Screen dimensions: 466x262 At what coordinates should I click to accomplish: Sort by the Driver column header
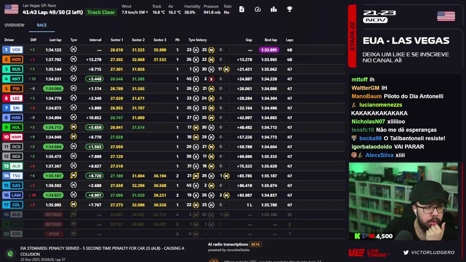[x=9, y=40]
